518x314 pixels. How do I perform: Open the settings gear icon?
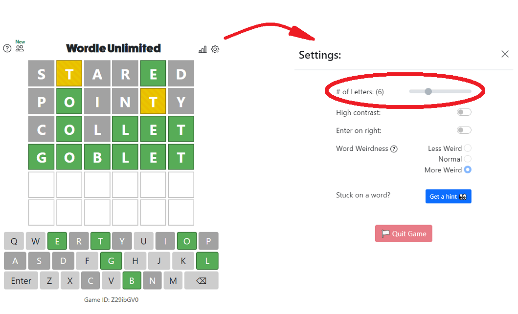[x=215, y=49]
